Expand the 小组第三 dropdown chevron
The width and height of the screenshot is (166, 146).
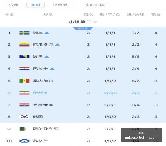(x=95, y=22)
